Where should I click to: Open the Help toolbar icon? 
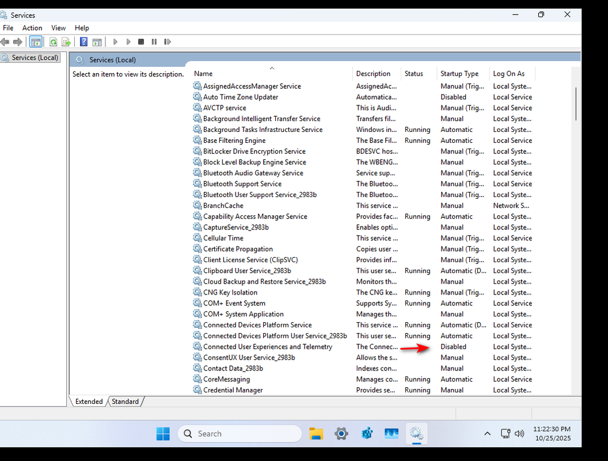(x=83, y=42)
